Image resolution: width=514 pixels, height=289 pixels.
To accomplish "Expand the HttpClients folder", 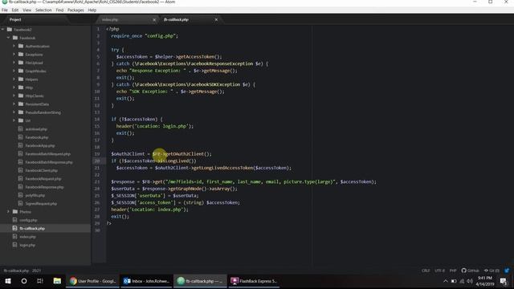I will pyautogui.click(x=14, y=96).
